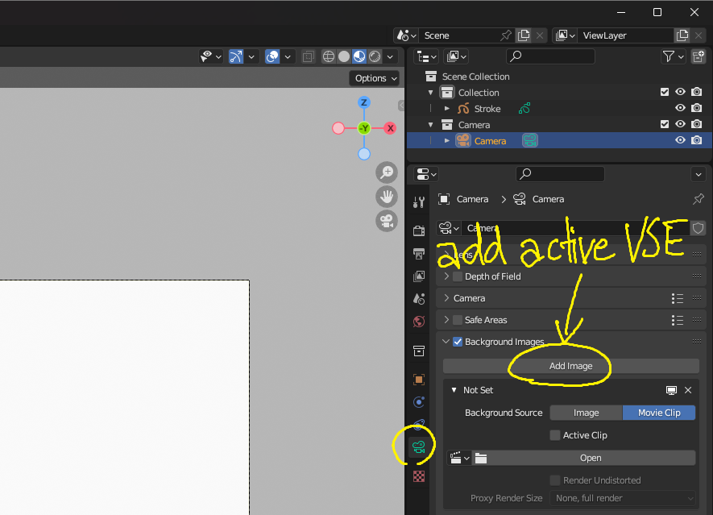This screenshot has width=713, height=515.
Task: Click the X axis on the navigation gizmo
Action: click(390, 128)
